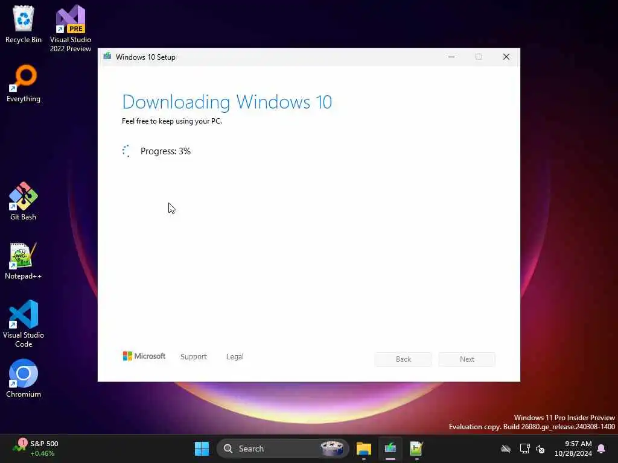This screenshot has height=463, width=618.
Task: Select Visual Studio 2022 Preview desktop shortcut
Action: [x=71, y=28]
